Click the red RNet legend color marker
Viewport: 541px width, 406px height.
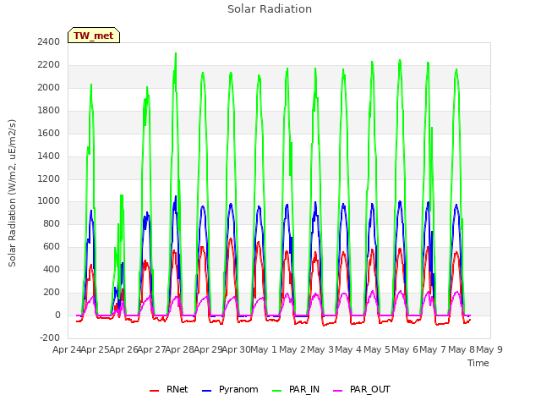[154, 391]
